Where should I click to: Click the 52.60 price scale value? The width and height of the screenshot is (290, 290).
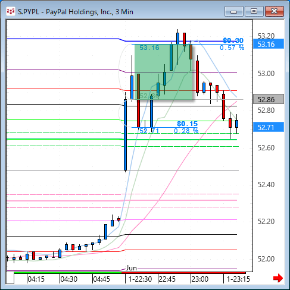(x=266, y=147)
